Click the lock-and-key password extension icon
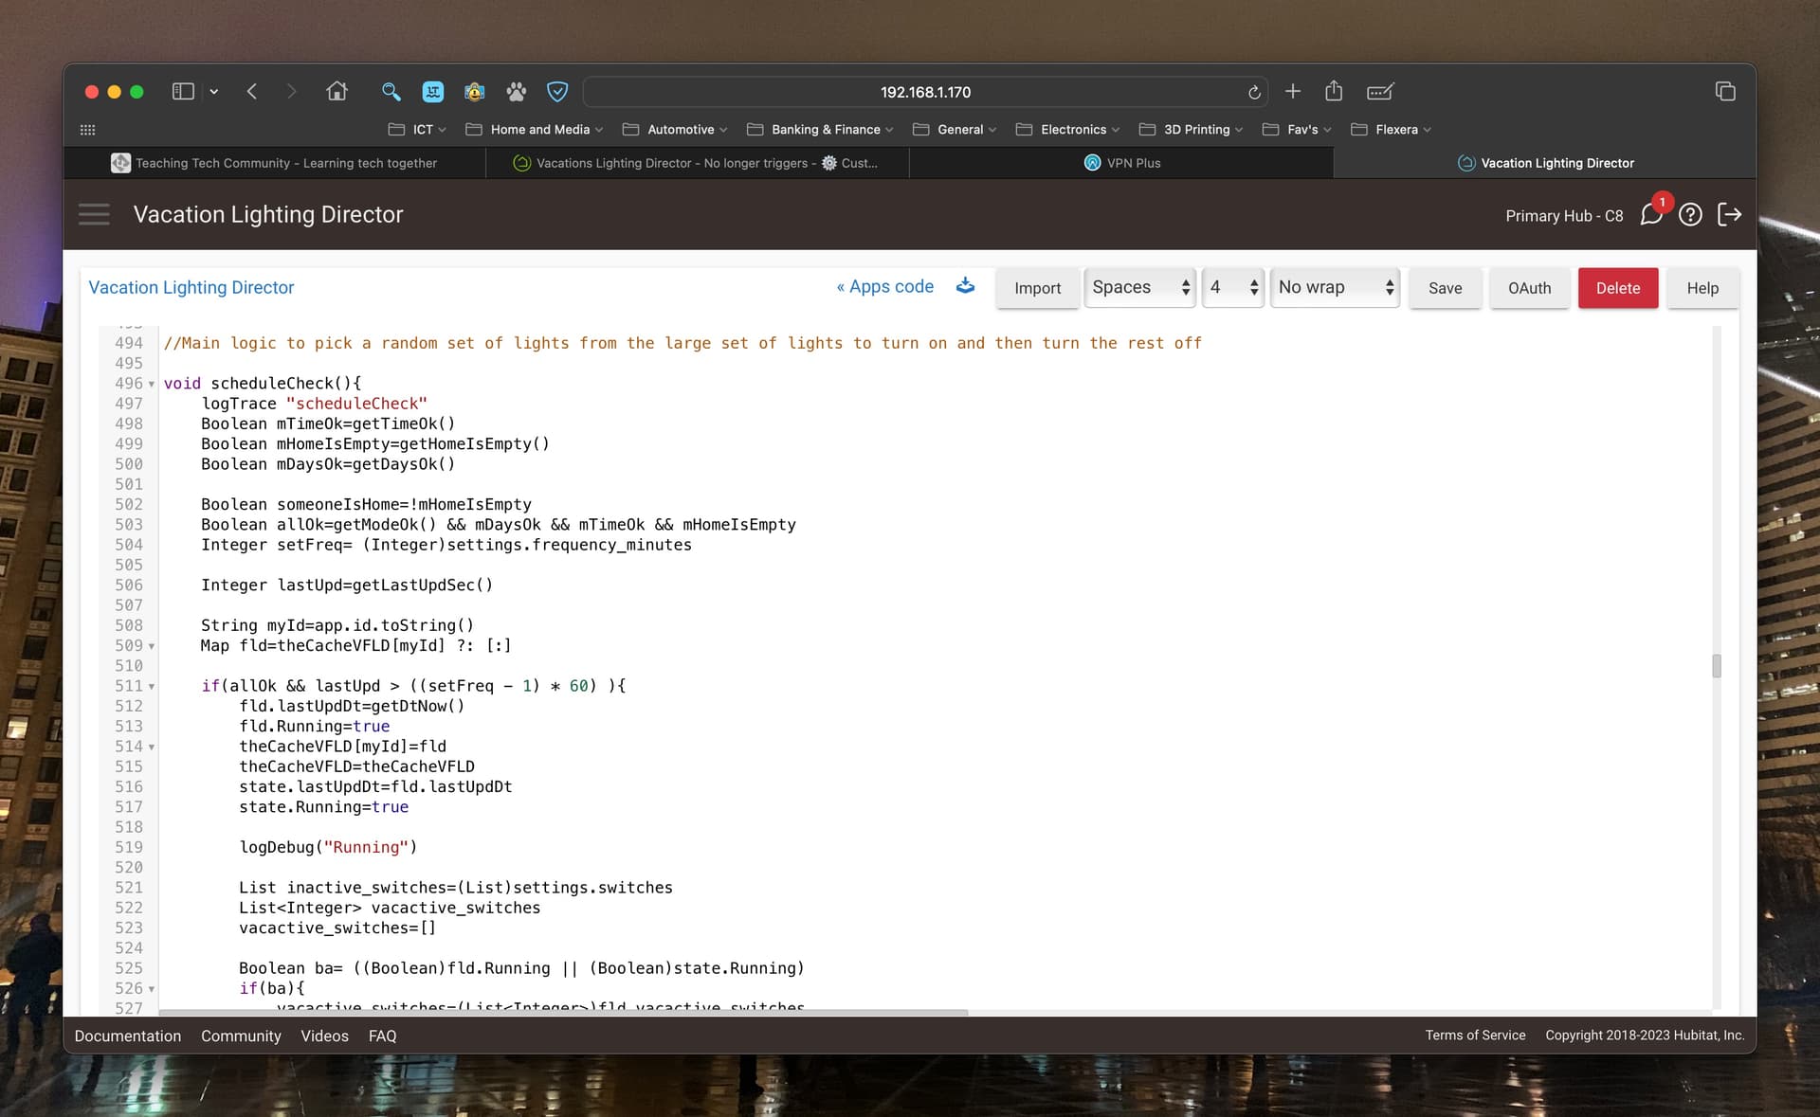Screen dimensions: 1820x1117 tap(474, 92)
